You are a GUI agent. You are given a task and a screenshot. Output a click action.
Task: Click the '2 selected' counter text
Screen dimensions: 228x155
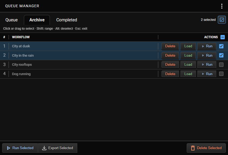(x=208, y=20)
